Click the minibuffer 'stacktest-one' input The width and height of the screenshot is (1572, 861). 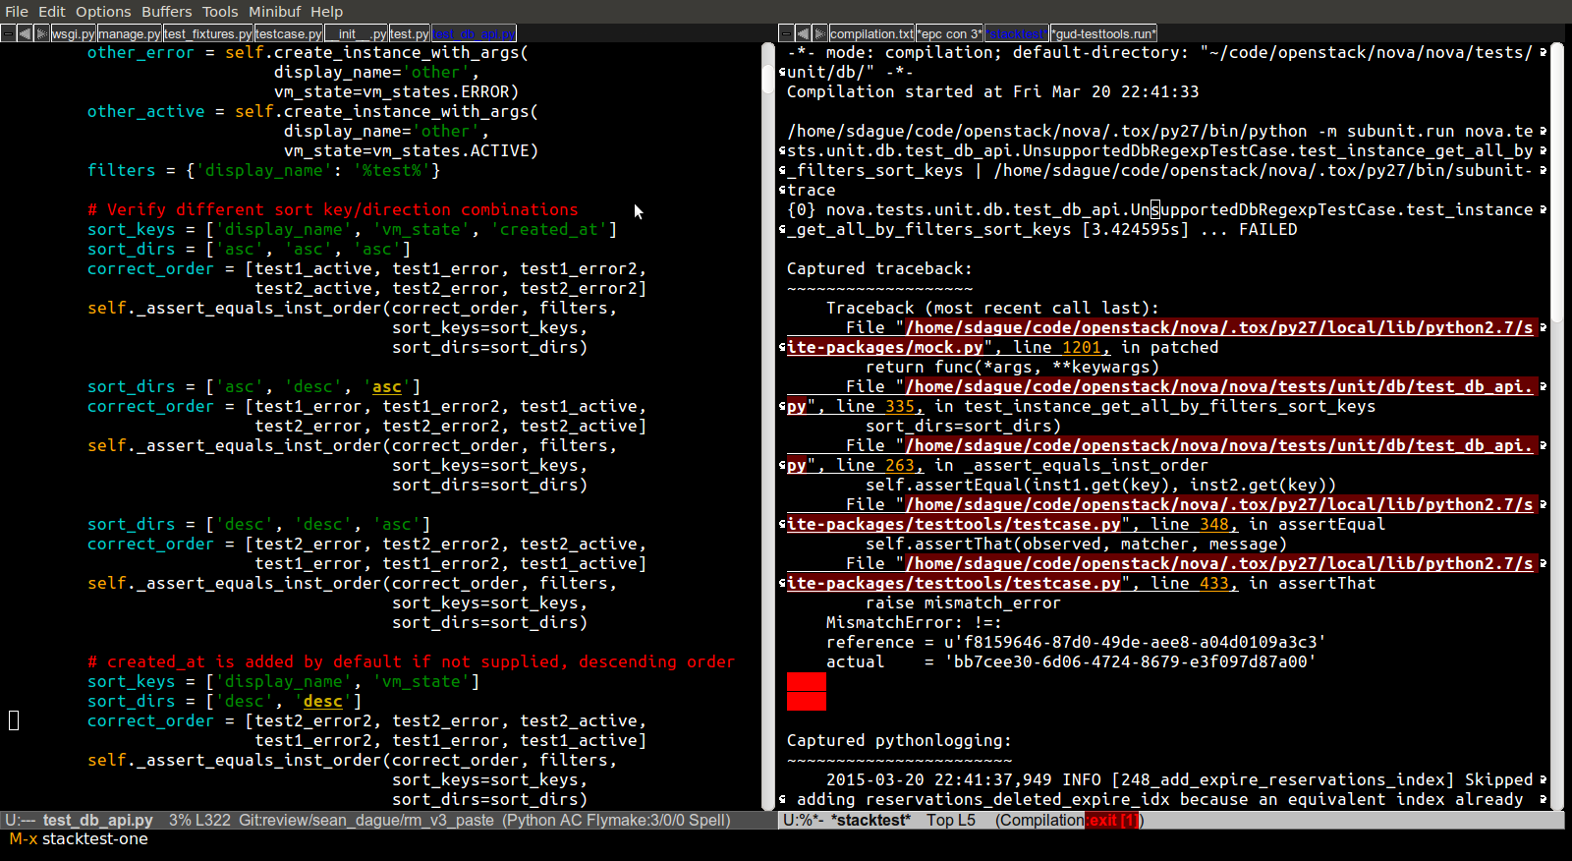(95, 839)
